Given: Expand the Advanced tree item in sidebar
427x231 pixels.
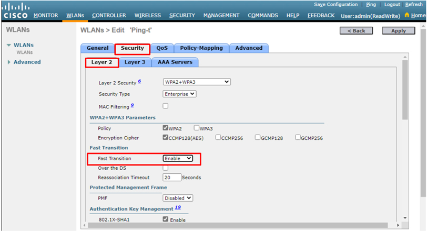Looking at the screenshot, I should pyautogui.click(x=9, y=62).
